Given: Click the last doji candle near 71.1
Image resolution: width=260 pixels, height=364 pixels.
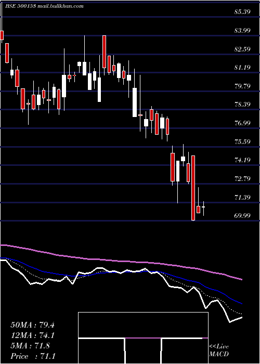Looking at the screenshot, I should pyautogui.click(x=204, y=207).
